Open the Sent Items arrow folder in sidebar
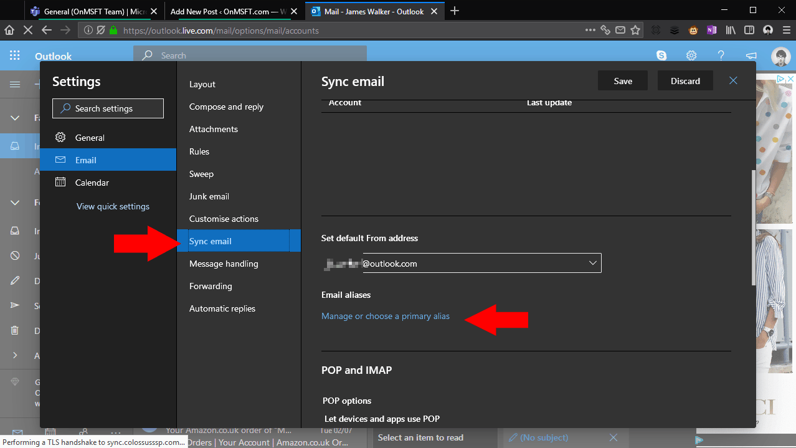Viewport: 796px width, 448px height. point(15,305)
